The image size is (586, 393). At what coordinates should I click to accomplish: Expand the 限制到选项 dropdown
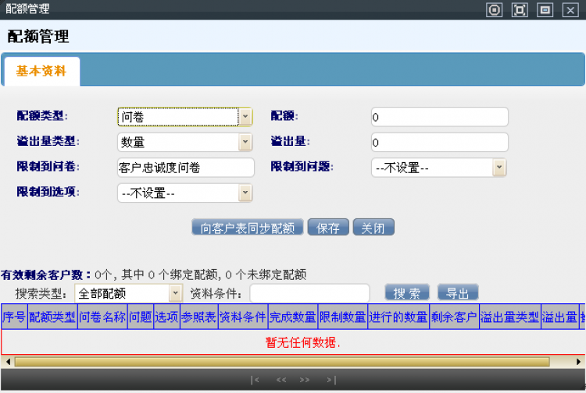point(245,193)
